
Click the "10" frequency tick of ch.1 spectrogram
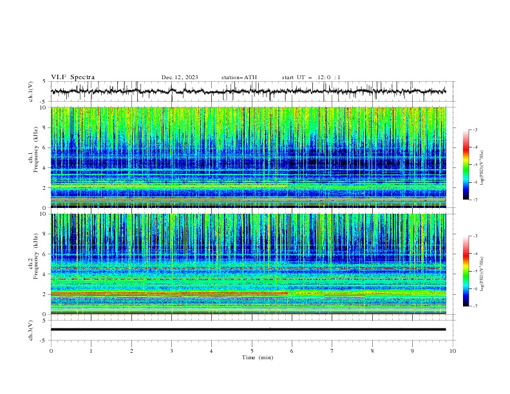click(45, 108)
